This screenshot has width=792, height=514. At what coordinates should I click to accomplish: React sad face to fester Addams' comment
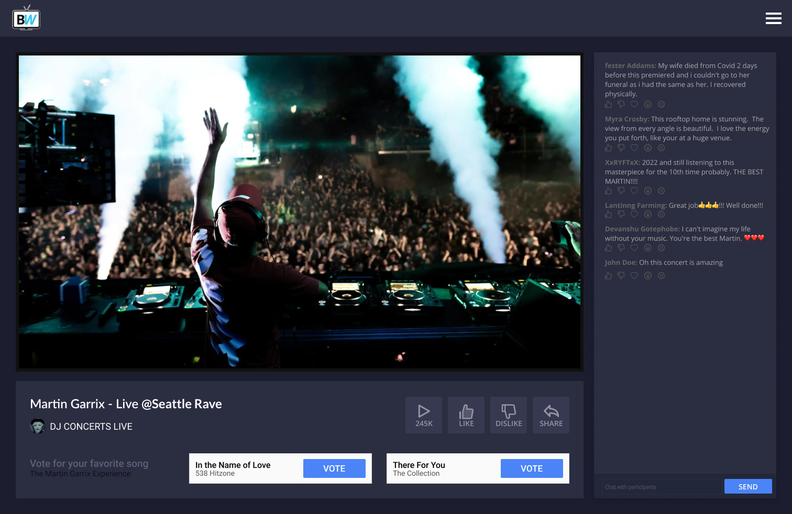click(x=662, y=104)
